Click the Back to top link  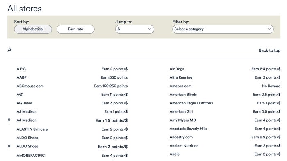pos(269,50)
